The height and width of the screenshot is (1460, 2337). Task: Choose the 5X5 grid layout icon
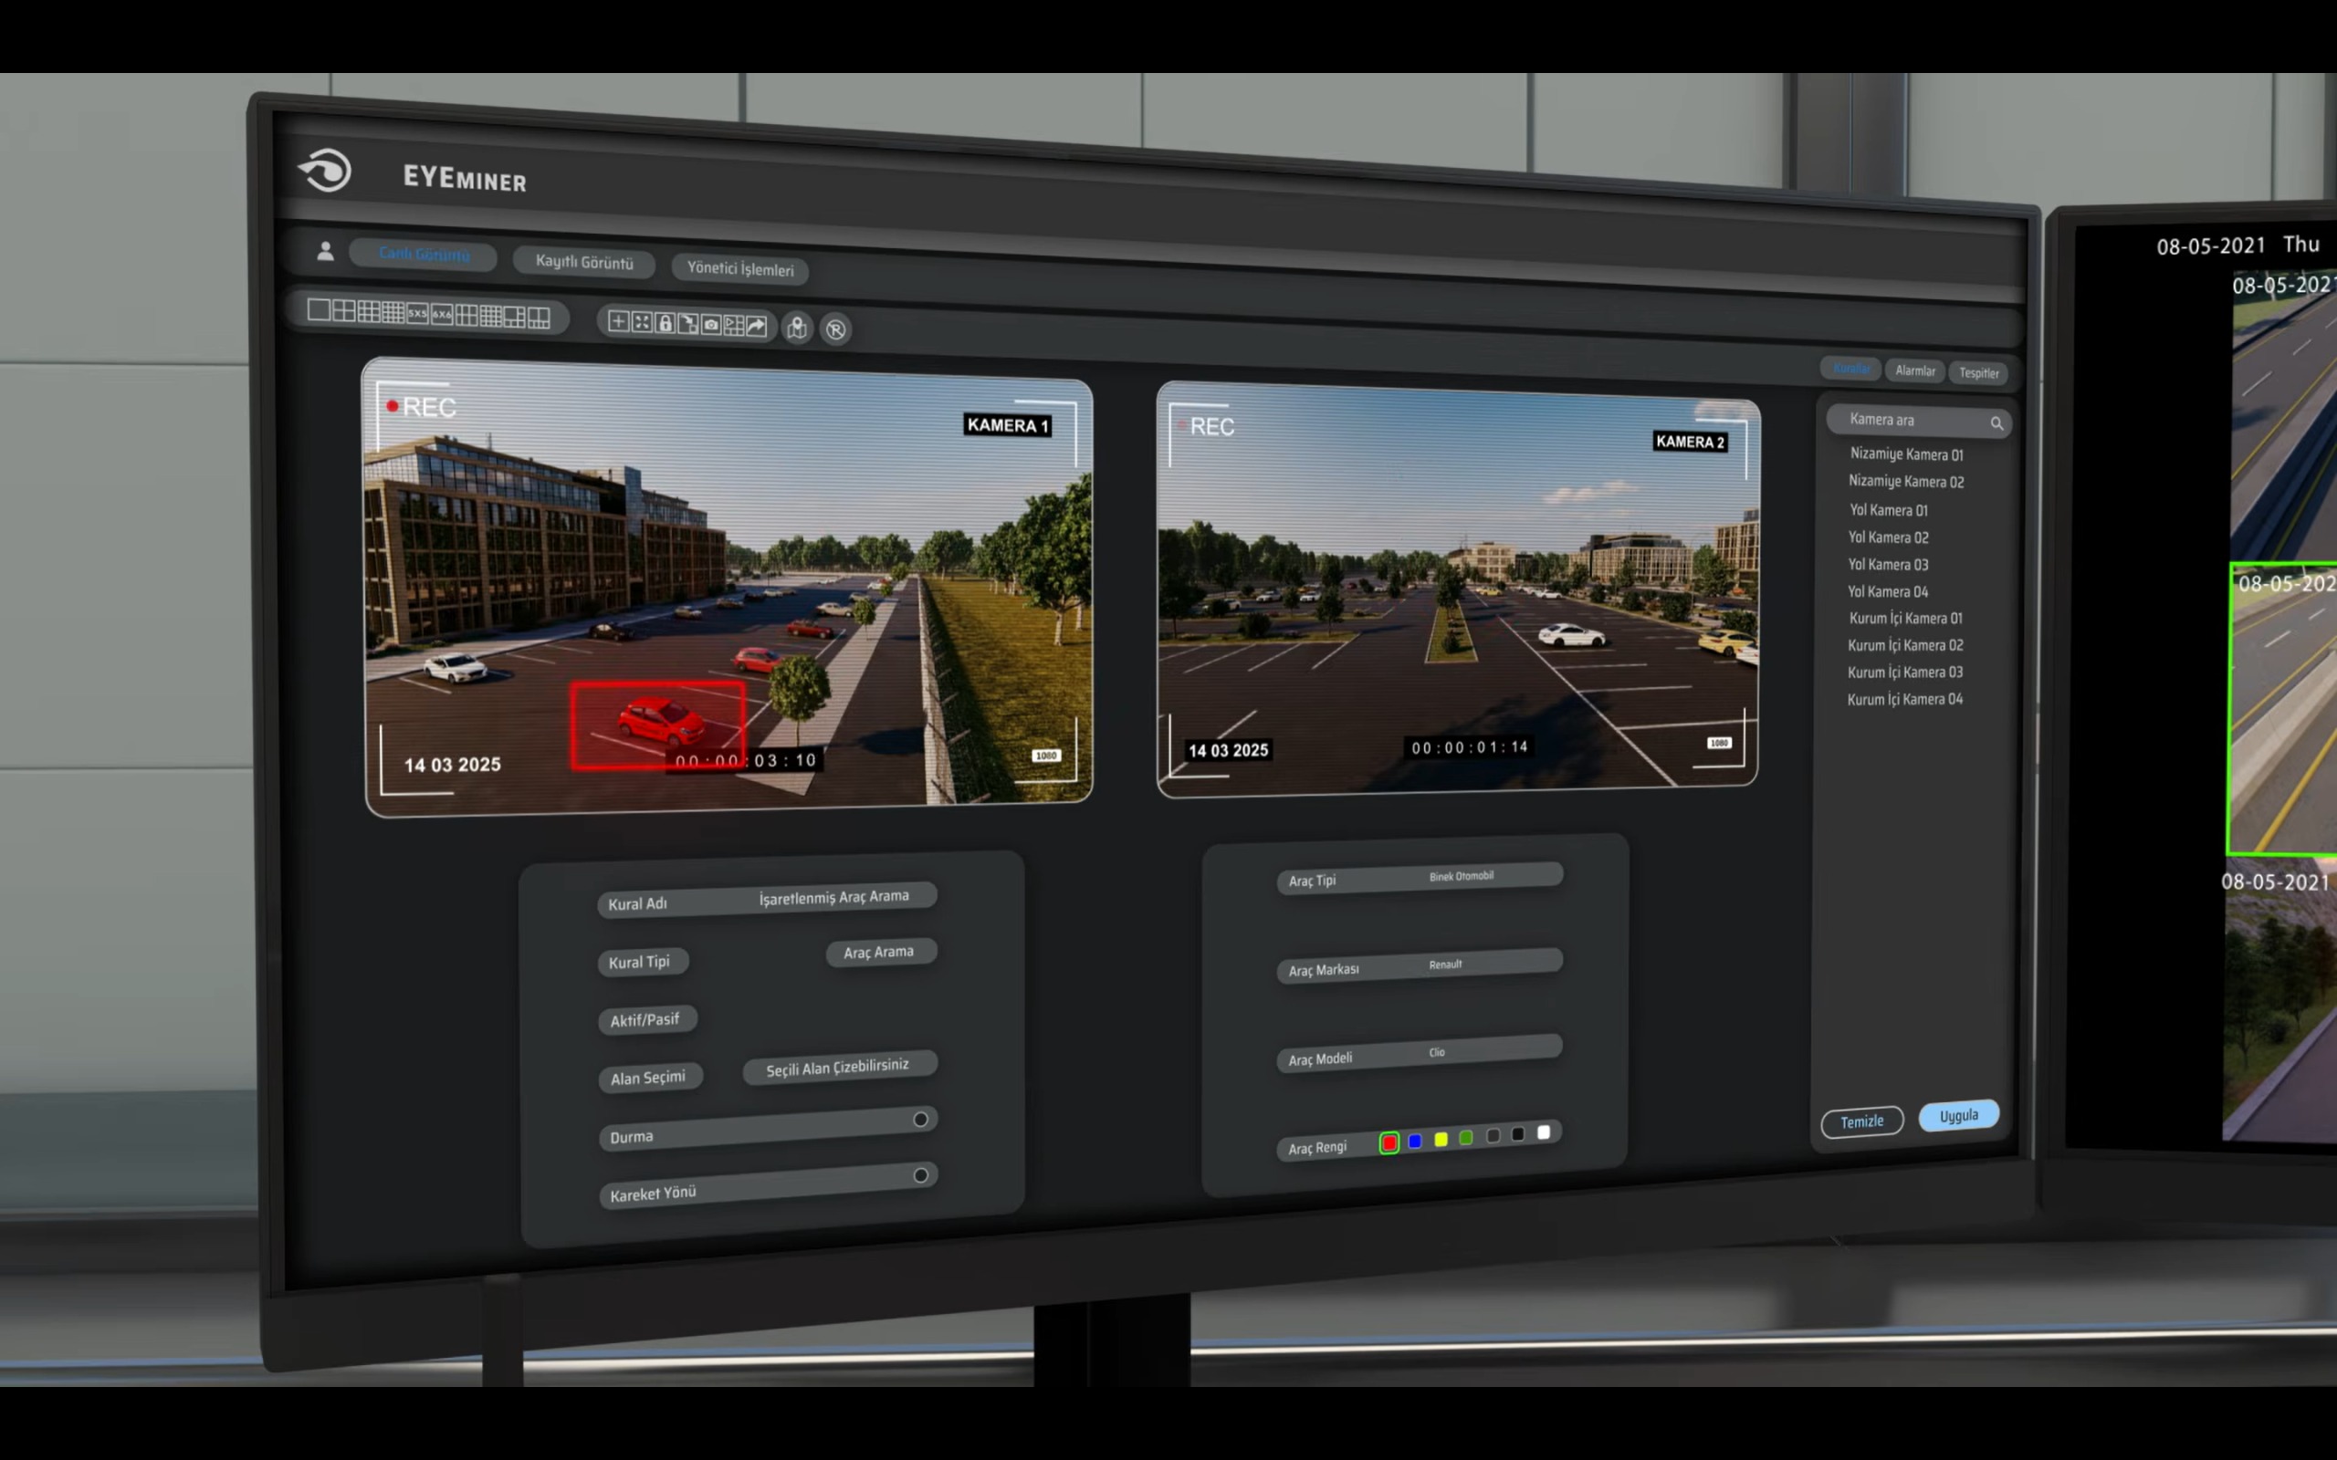point(417,313)
